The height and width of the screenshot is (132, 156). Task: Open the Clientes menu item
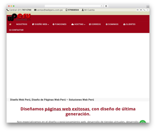point(130,24)
